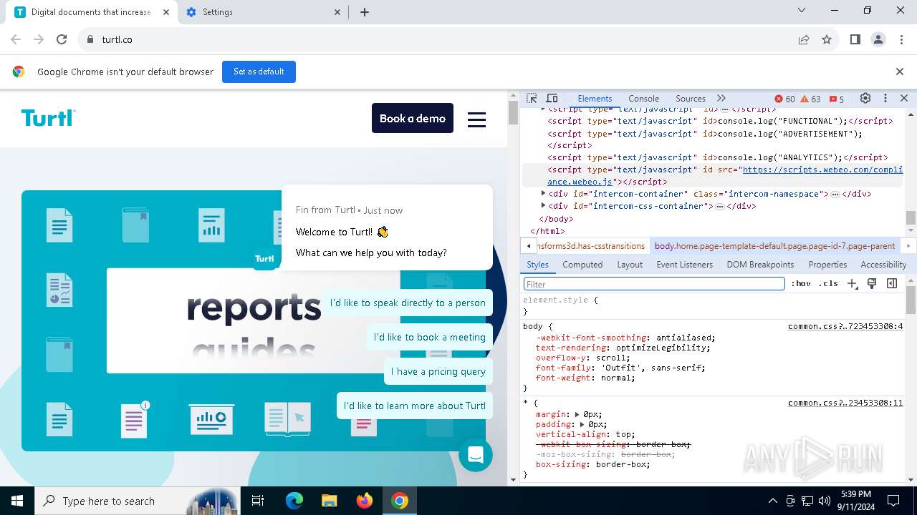Open DevTools settings gear

(865, 99)
